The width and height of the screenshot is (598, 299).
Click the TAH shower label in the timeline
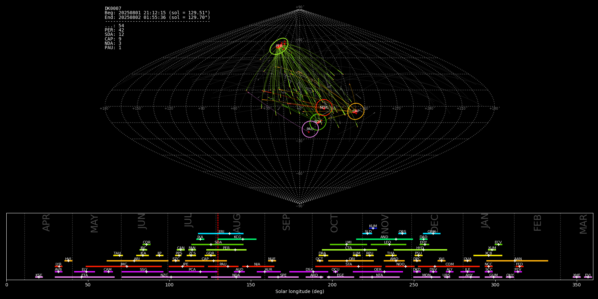[117, 253]
